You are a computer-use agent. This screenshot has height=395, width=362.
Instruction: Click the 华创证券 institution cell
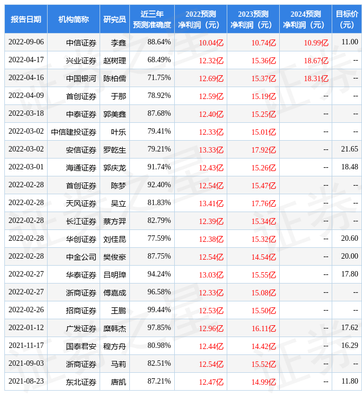[x=81, y=239]
